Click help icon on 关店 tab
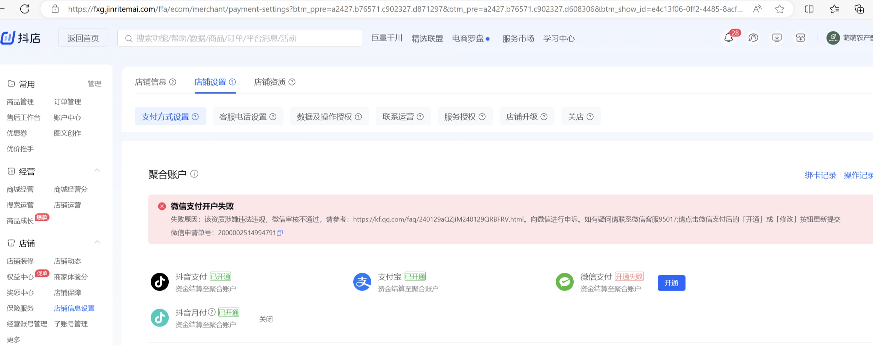The image size is (873, 346). point(590,117)
